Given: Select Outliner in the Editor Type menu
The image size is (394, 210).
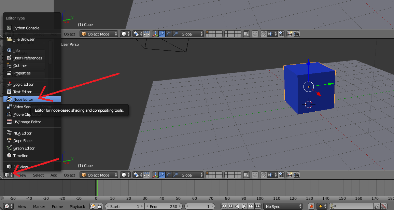Looking at the screenshot, I should pos(32,66).
